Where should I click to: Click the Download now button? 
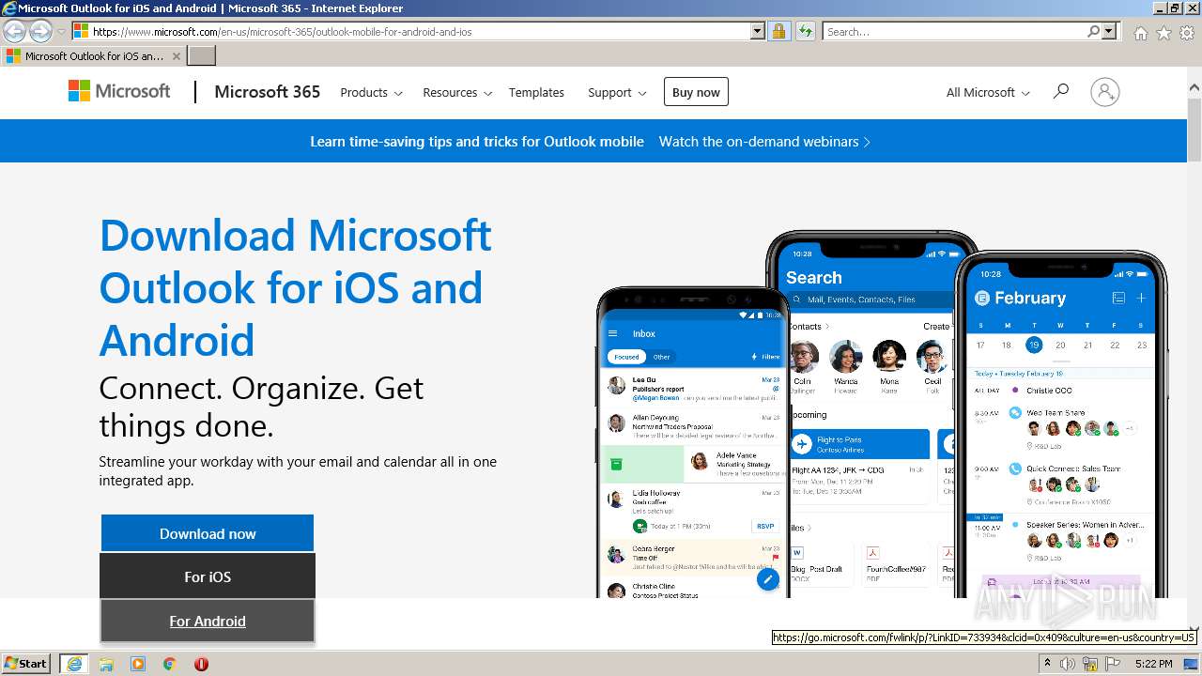(x=208, y=533)
